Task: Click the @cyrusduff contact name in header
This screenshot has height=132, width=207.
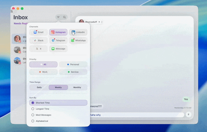Action: point(91,22)
